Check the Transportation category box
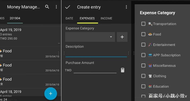Screen dimensions: 190x101 [x=143, y=24]
